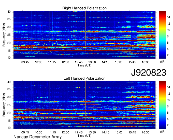Click 10 on Right Handed frequency axis
173x140 pixels.
[9, 58]
